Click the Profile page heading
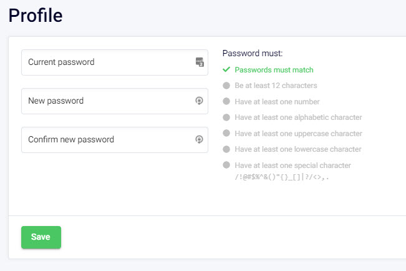 36,16
